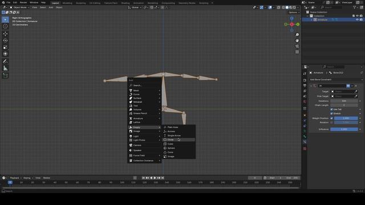365x205 pixels.
Task: Switch to the Modeling workspace tab
Action: tap(67, 3)
